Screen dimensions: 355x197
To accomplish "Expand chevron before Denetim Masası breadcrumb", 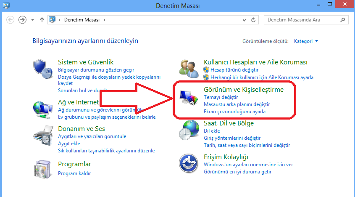I will (x=60, y=20).
